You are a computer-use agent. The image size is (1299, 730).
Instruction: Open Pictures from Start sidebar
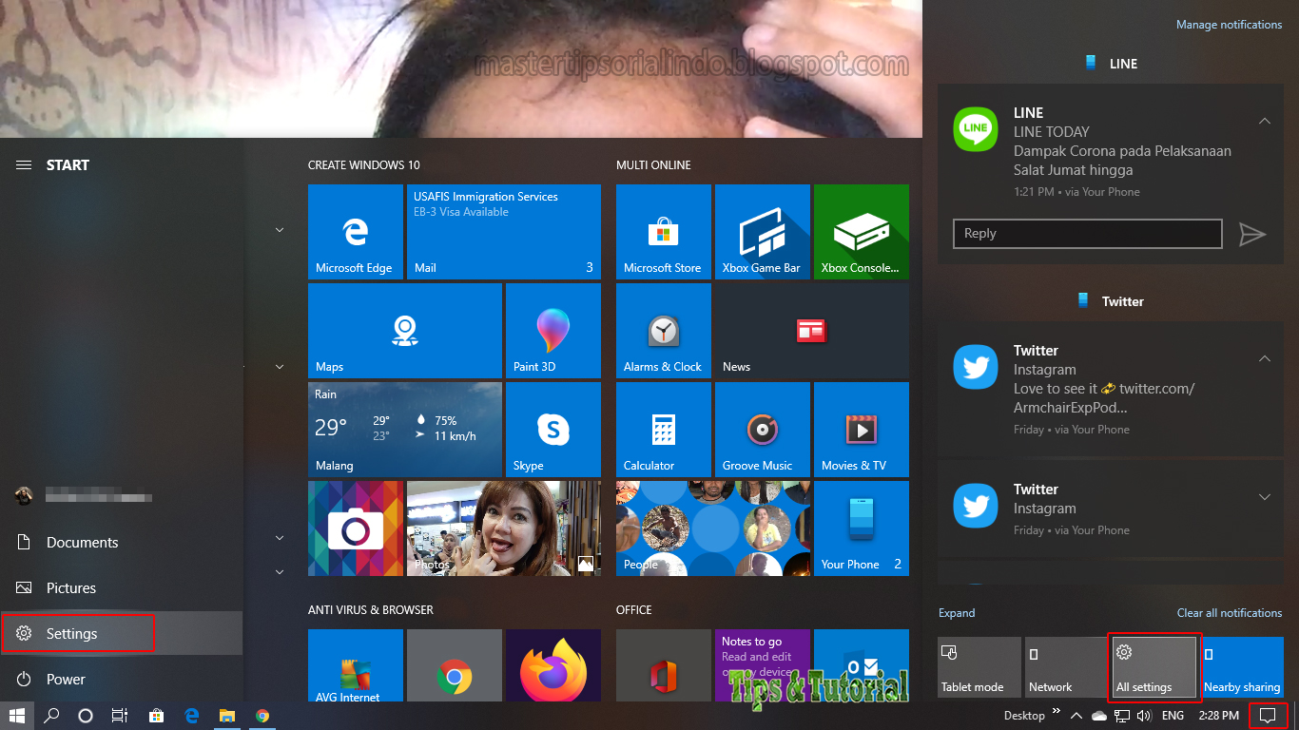[122, 587]
